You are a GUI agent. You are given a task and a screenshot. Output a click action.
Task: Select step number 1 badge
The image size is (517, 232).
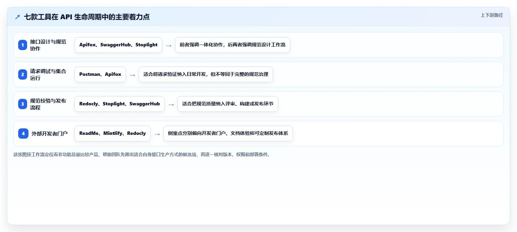23,45
